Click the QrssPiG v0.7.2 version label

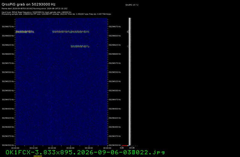pyautogui.click(x=132, y=5)
